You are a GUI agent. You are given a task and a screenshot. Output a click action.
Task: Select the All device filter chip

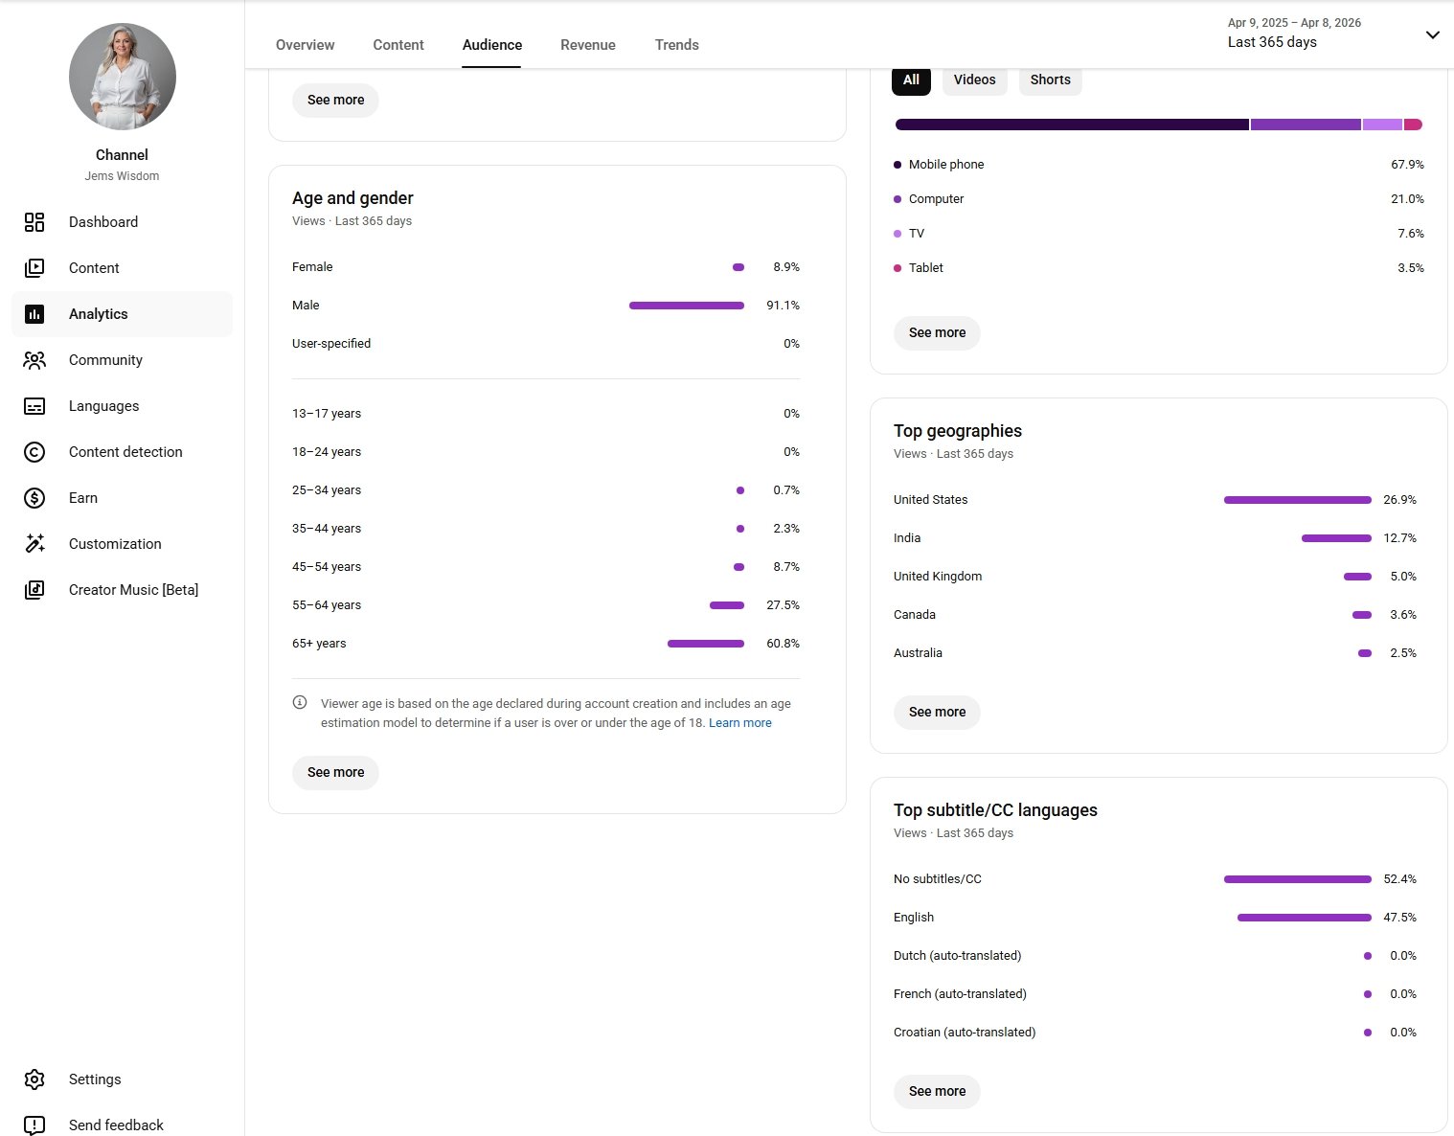point(911,80)
